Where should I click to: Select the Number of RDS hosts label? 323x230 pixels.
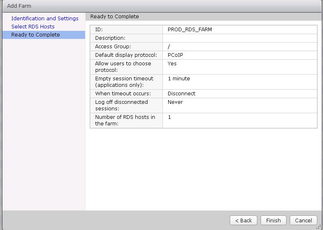125,120
